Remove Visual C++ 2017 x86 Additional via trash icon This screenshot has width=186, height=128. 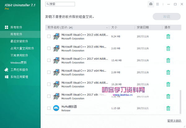click(168, 84)
